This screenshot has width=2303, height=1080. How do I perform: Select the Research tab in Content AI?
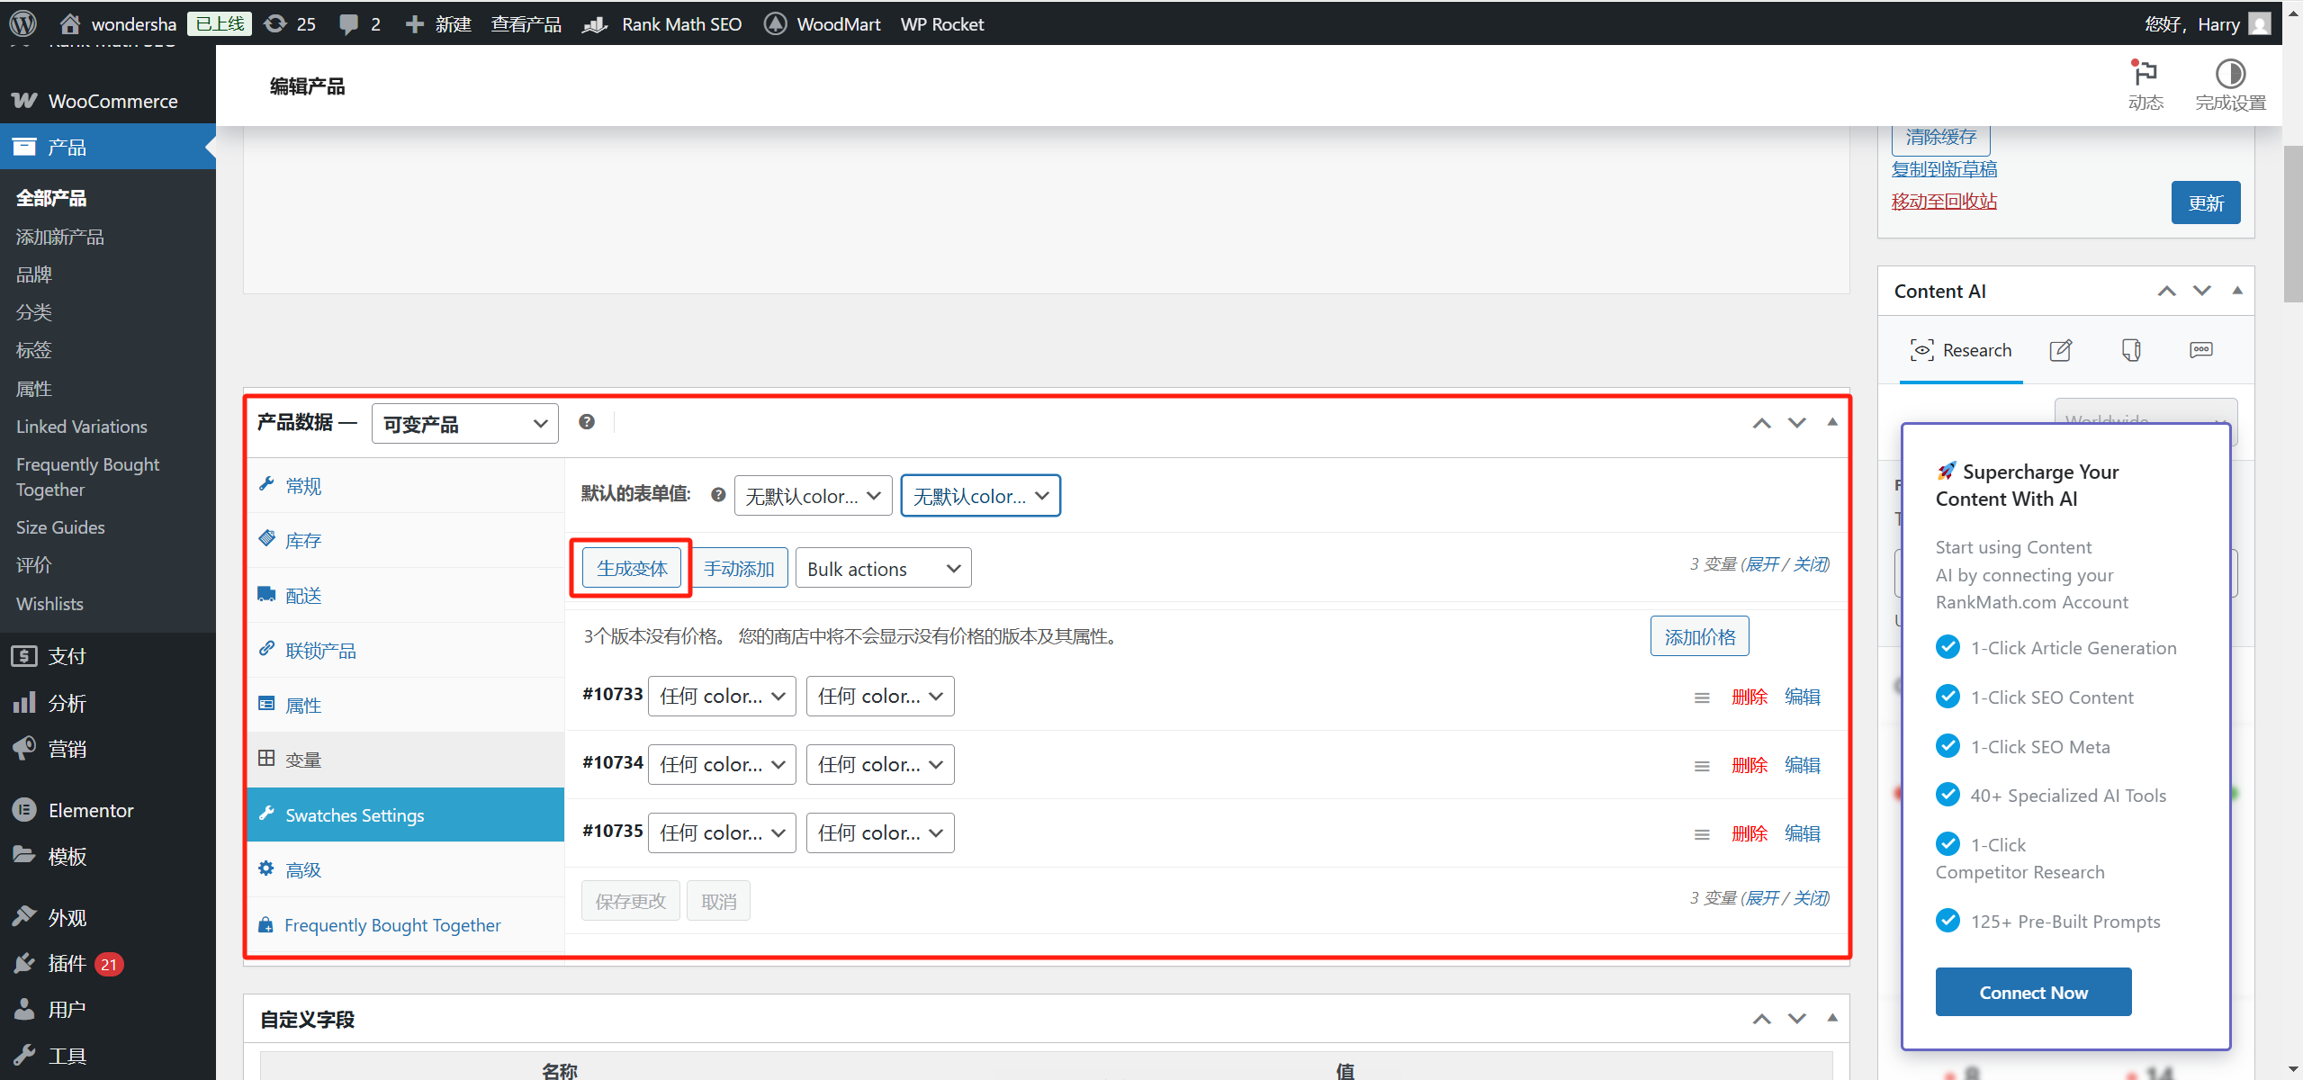(1961, 350)
